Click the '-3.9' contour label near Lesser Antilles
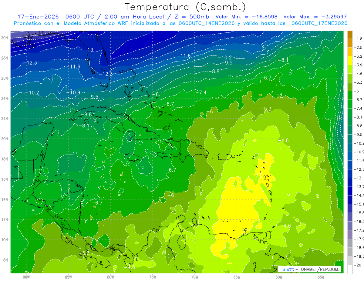The height and width of the screenshot is (281, 364). point(258,175)
